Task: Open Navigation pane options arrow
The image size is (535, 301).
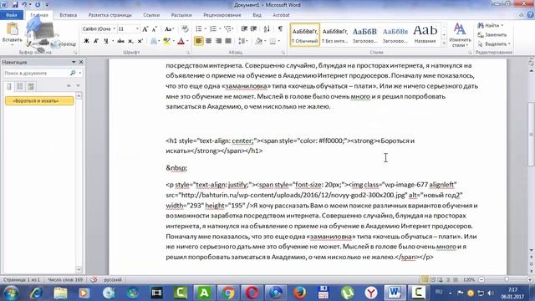Action: coord(74,62)
